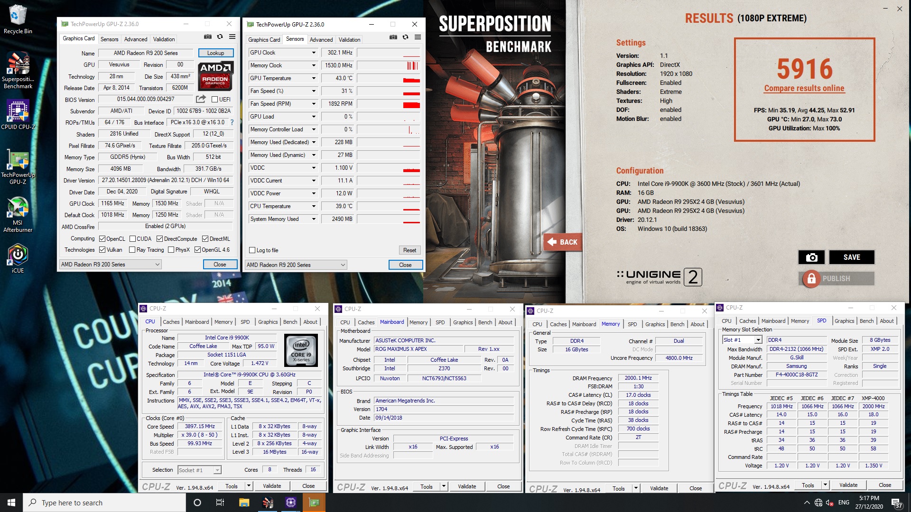Screen dimensions: 911x512
Task: Expand the GPU Temperature sensor dropdown
Action: (x=314, y=78)
